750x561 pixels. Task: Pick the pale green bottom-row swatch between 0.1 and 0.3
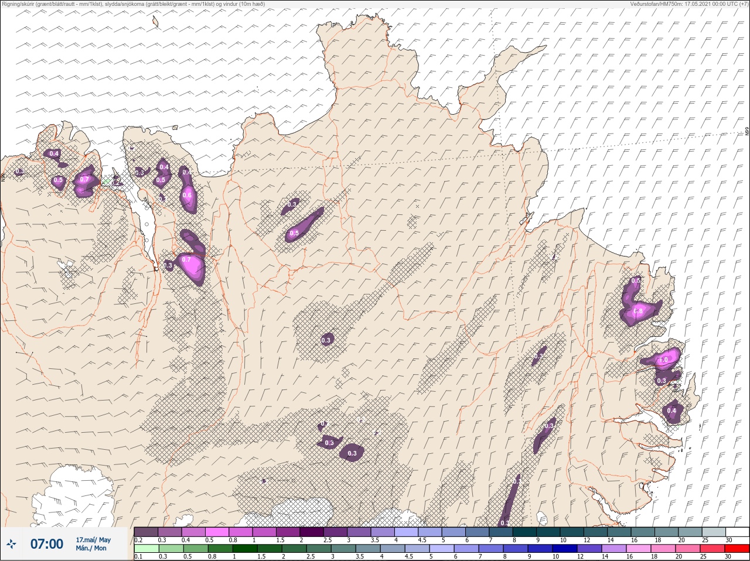pyautogui.click(x=146, y=549)
